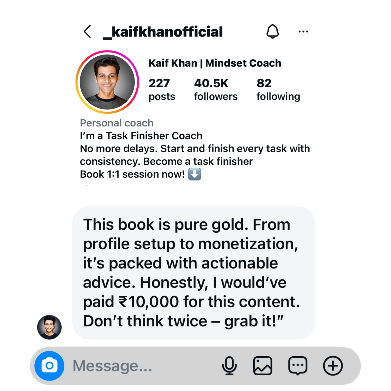Open the three-dot more options menu
The image size is (391, 391).
[303, 32]
